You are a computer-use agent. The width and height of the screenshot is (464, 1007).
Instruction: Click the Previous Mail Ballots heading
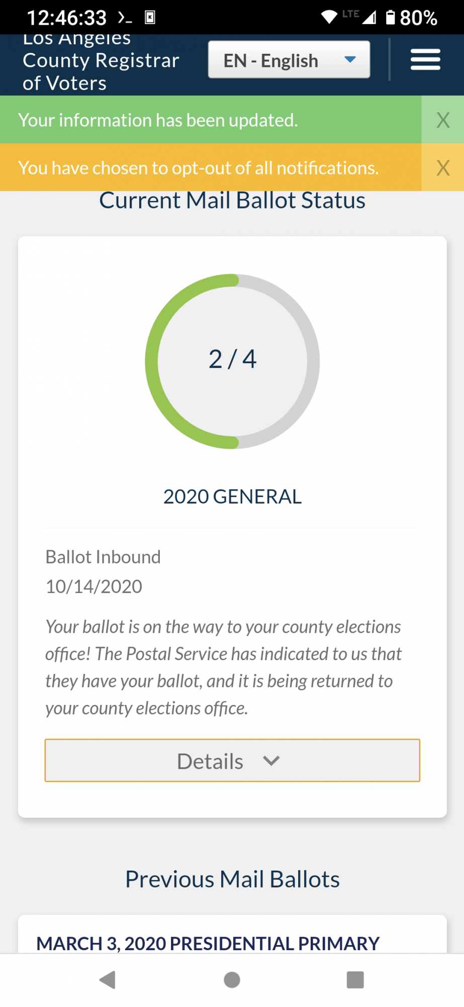232,879
